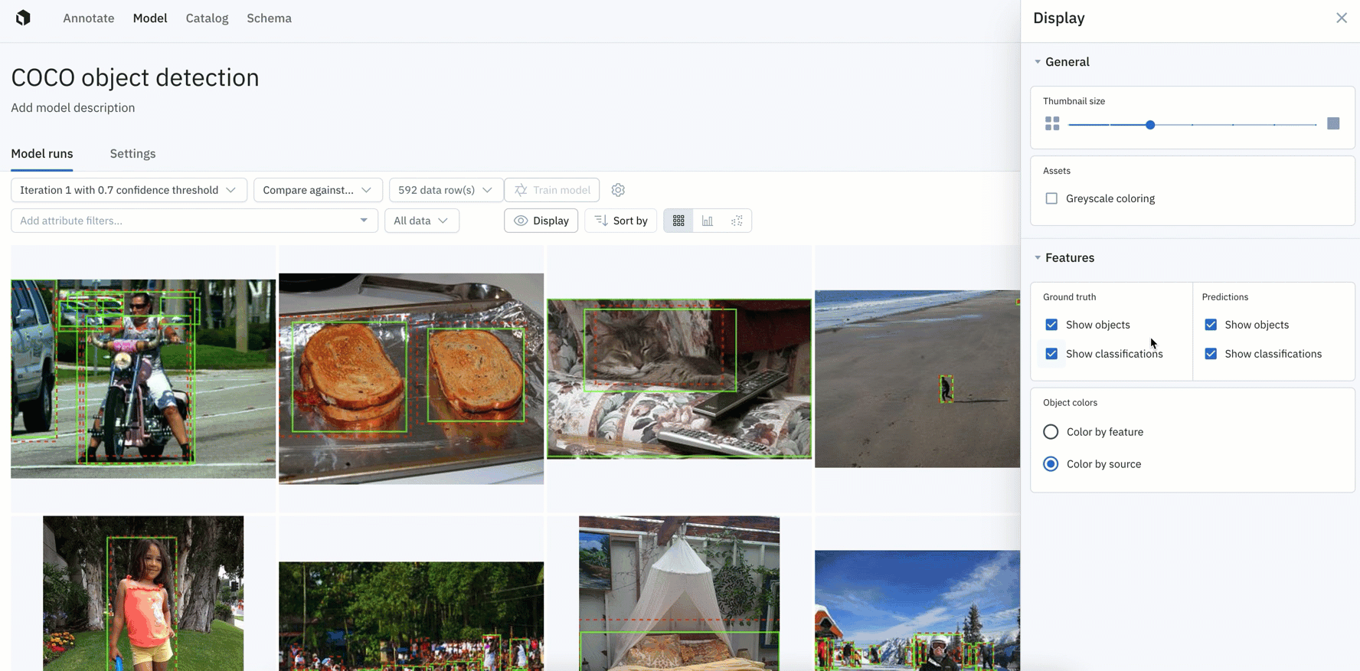Open the grilled sandwiches thumbnail
The height and width of the screenshot is (671, 1360).
point(411,379)
